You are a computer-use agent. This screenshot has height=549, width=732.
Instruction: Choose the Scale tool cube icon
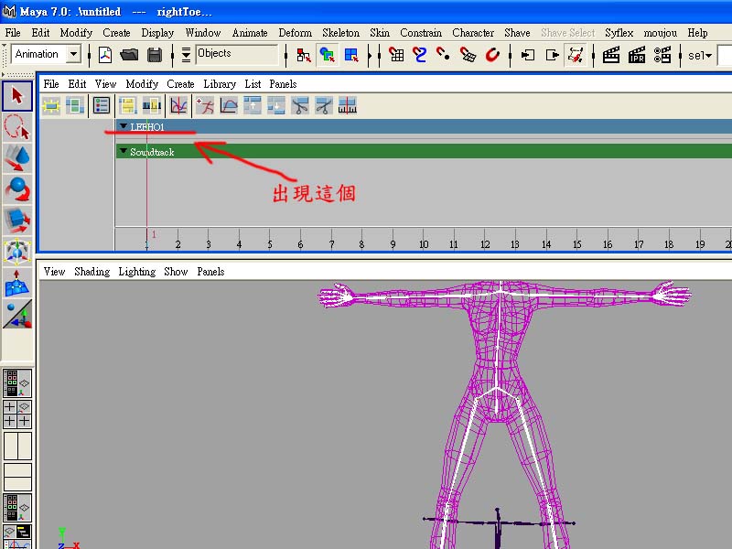(x=17, y=221)
